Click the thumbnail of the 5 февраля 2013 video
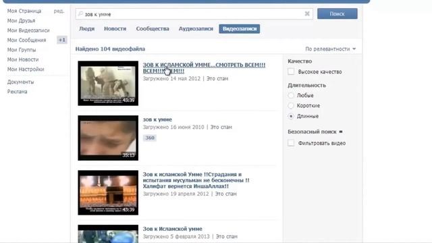The width and height of the screenshot is (432, 243). [108, 234]
